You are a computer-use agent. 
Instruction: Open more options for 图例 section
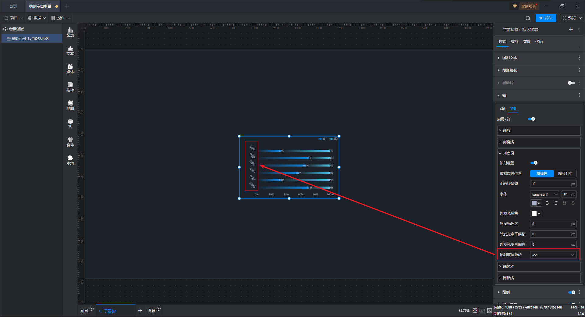click(x=579, y=292)
